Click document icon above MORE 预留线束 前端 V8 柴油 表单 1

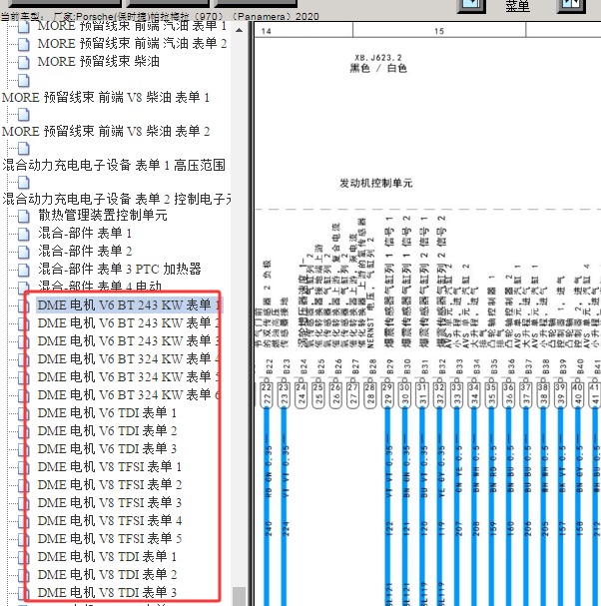(24, 81)
